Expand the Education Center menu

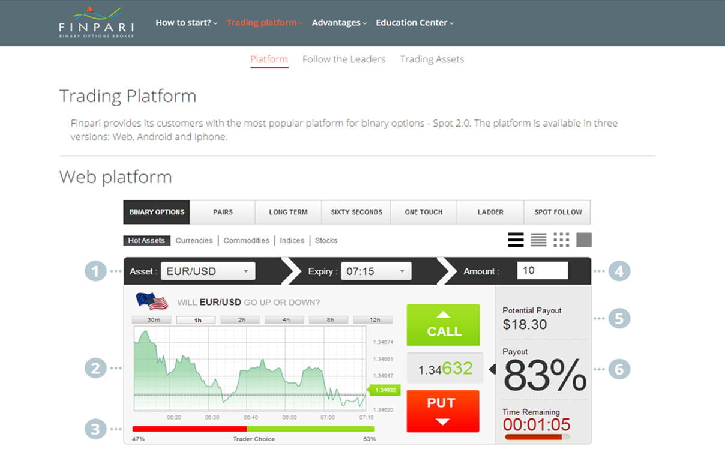tap(414, 23)
